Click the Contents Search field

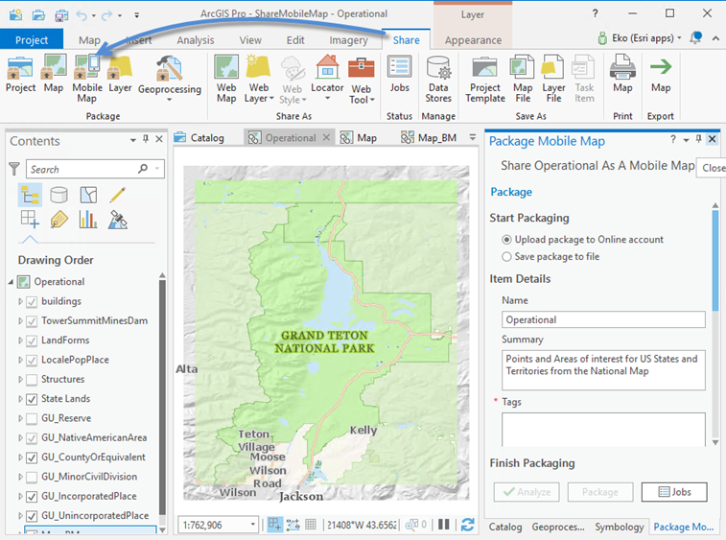(95, 169)
